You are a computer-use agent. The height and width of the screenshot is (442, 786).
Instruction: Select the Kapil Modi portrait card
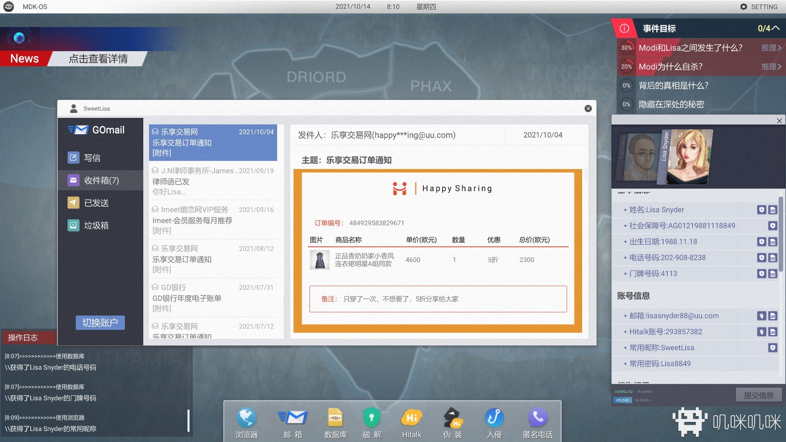pos(639,157)
